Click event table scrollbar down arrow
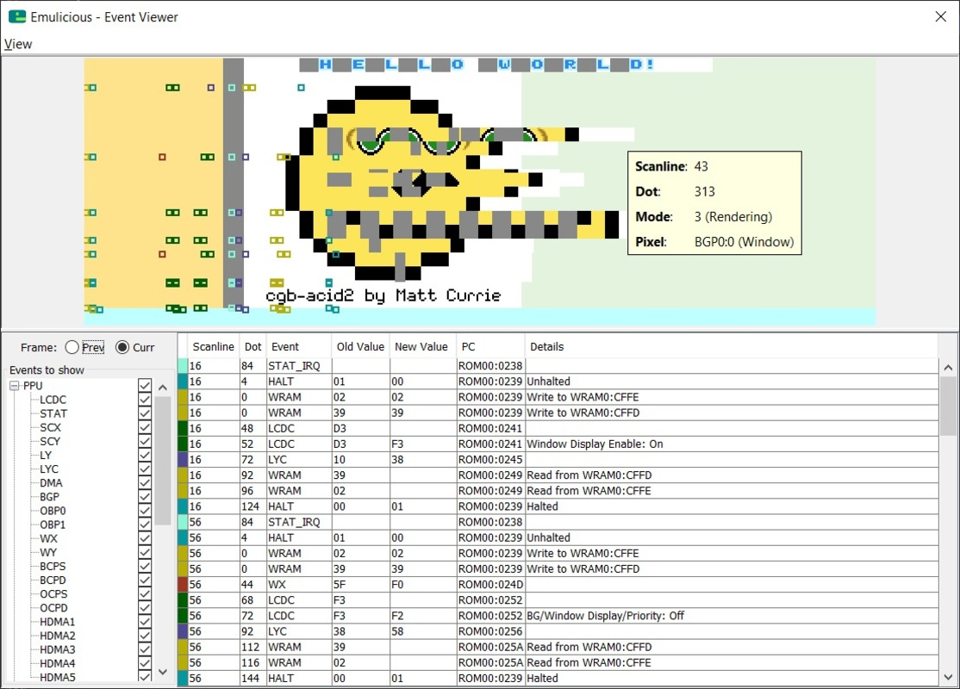The width and height of the screenshot is (960, 689). [x=948, y=678]
